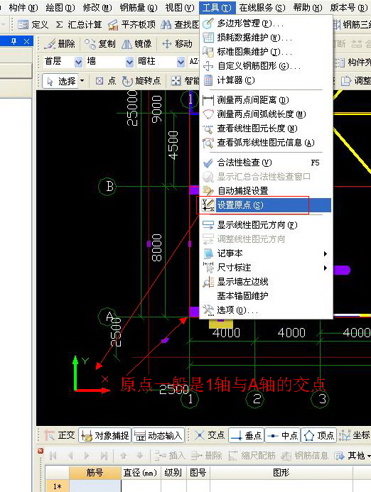Image resolution: width=371 pixels, height=492 pixels.
Task: Toggle 中点 midpoint snap
Action: pos(283,435)
